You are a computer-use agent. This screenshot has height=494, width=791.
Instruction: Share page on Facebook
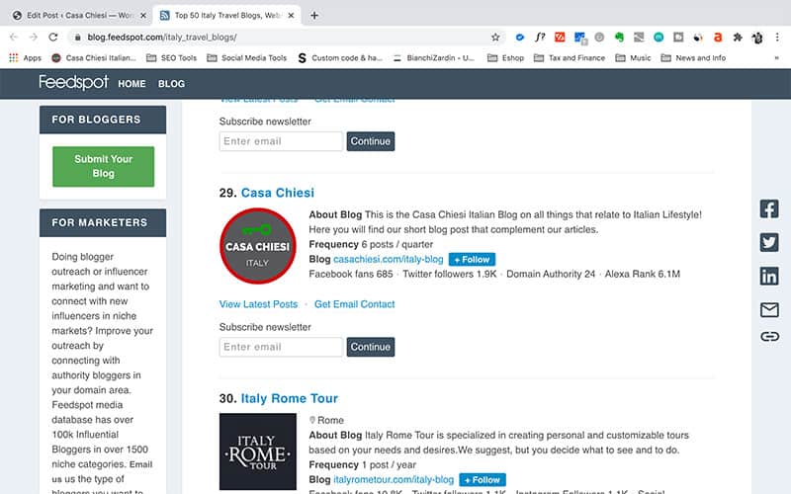pos(769,208)
